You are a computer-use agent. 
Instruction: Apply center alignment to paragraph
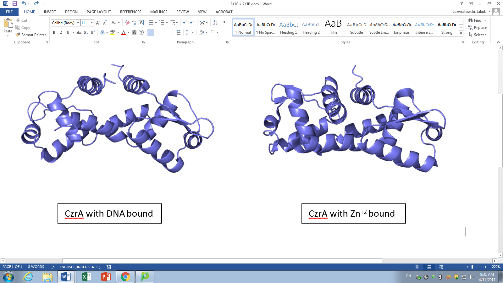click(x=158, y=32)
